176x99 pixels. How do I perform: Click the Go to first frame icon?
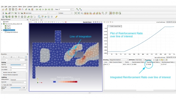coord(37,9)
